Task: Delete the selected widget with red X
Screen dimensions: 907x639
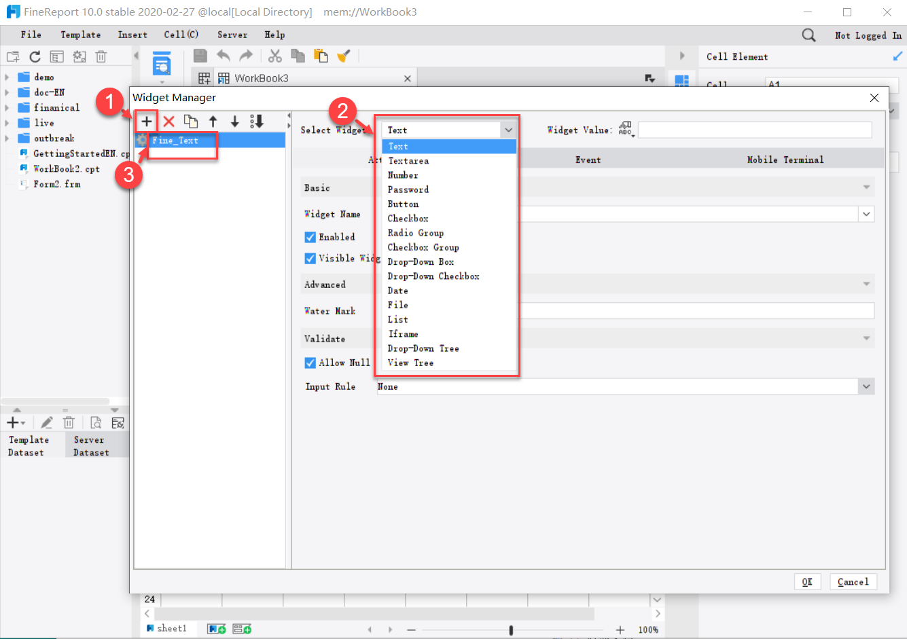Action: (169, 121)
